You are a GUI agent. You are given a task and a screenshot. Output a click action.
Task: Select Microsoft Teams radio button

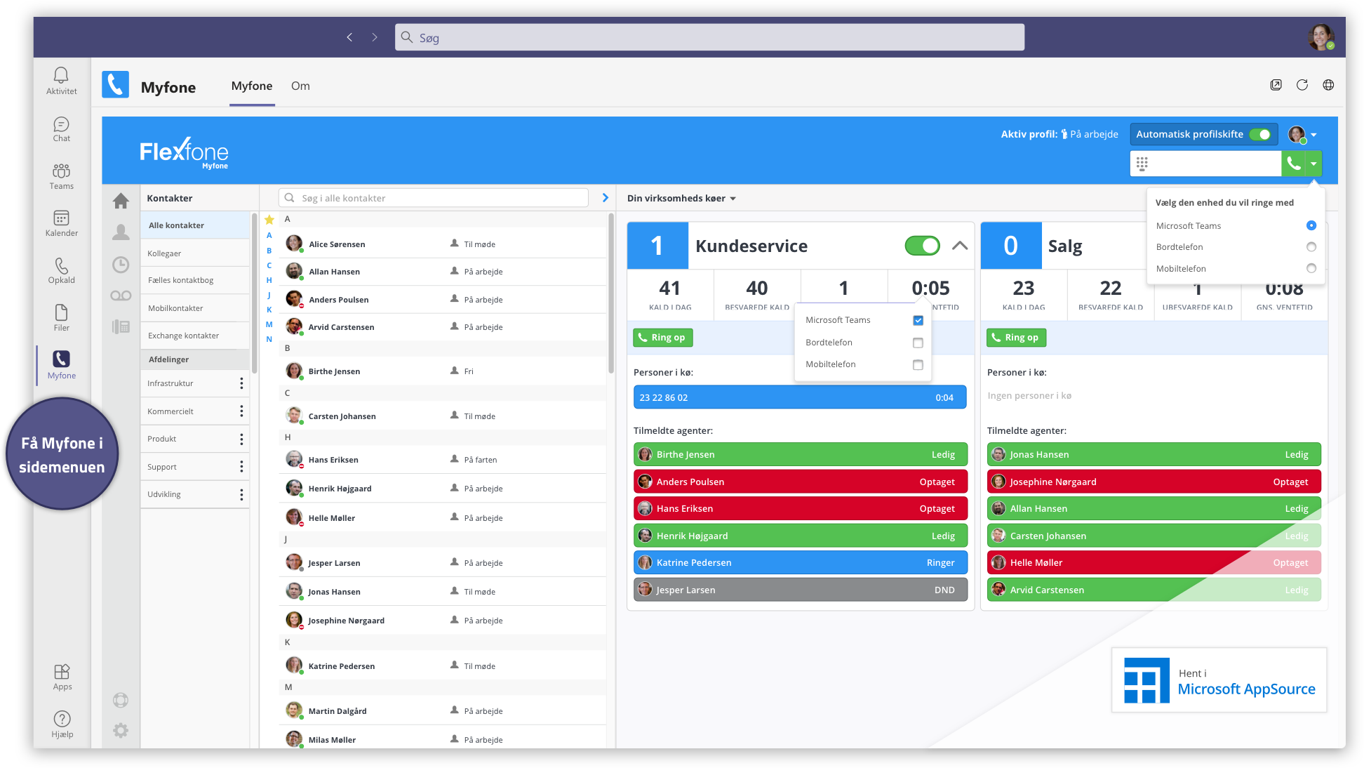(1311, 225)
